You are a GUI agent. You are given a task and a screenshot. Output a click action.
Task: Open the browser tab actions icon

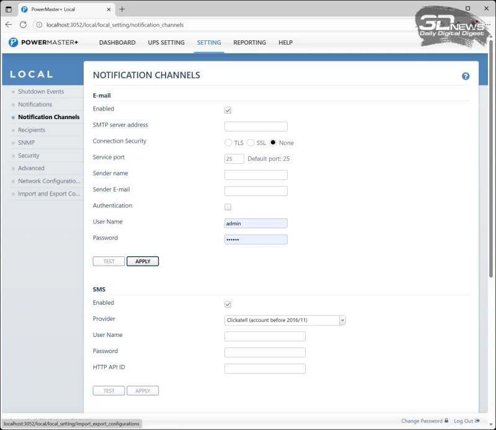pyautogui.click(x=9, y=9)
